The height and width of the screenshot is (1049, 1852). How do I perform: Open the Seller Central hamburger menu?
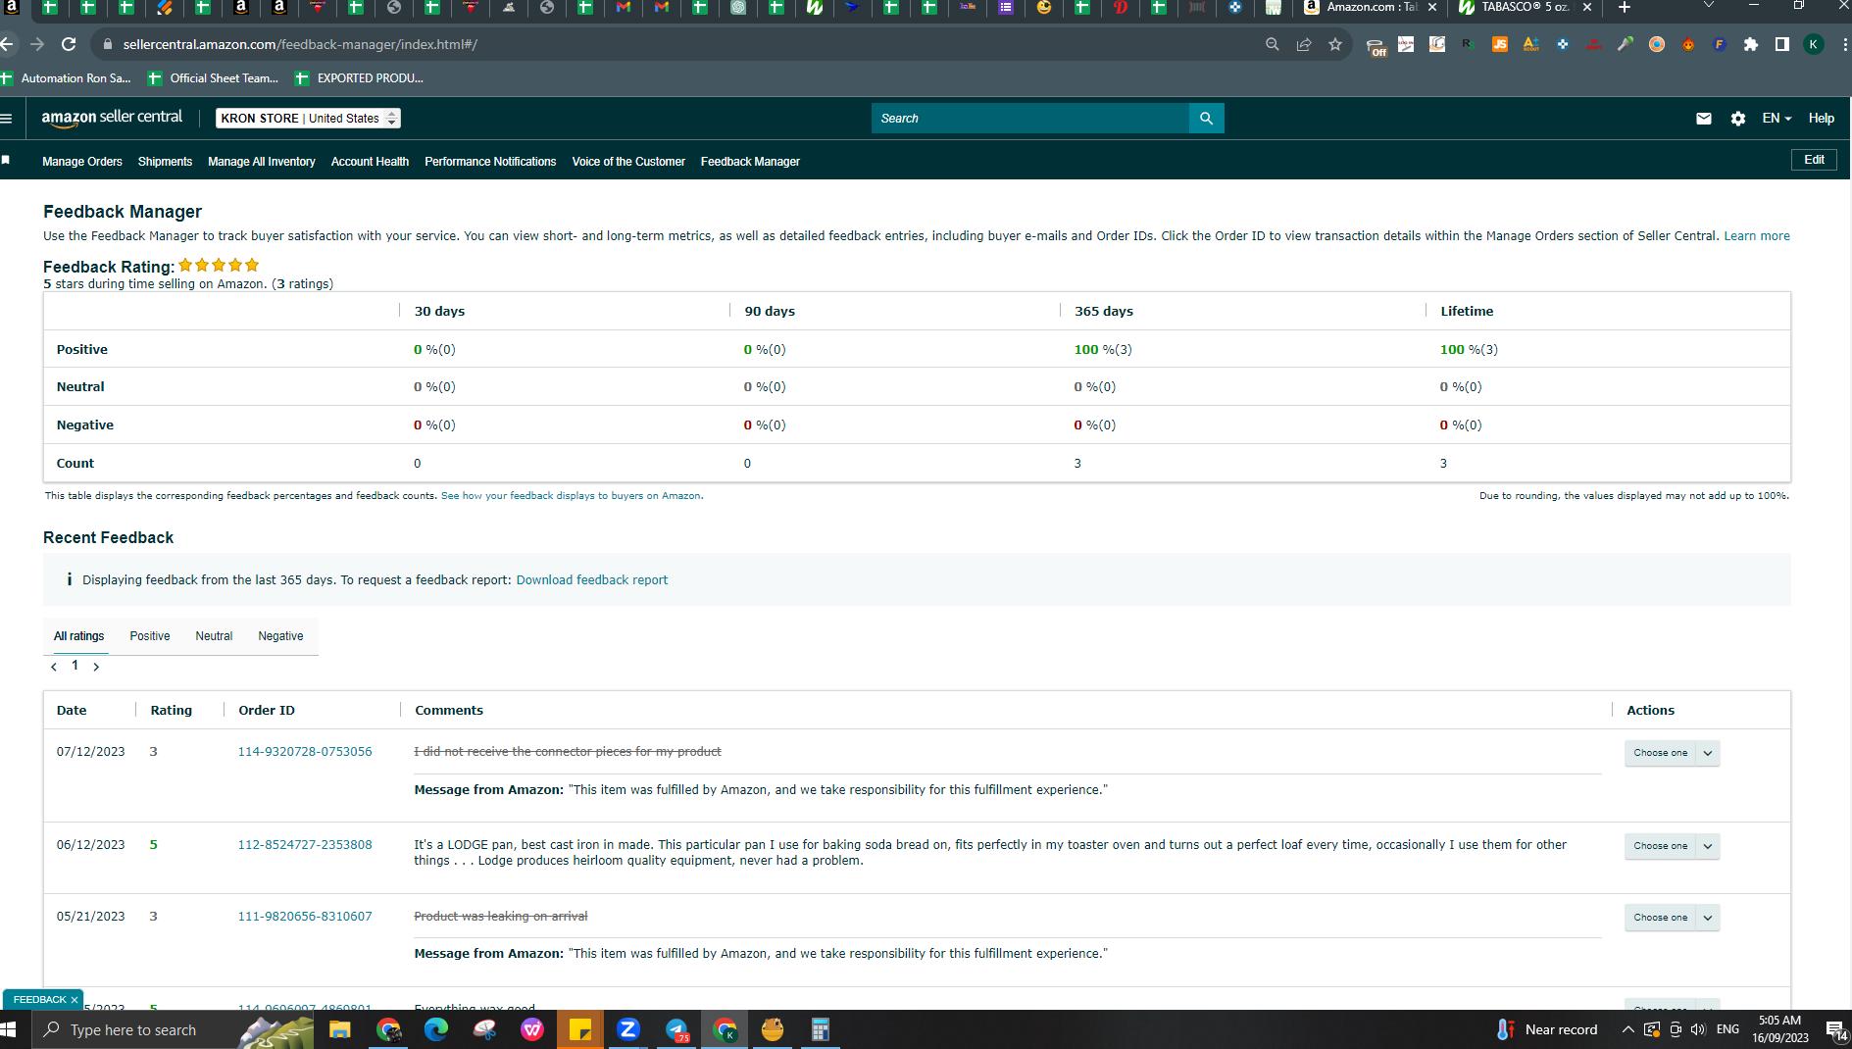click(x=7, y=119)
